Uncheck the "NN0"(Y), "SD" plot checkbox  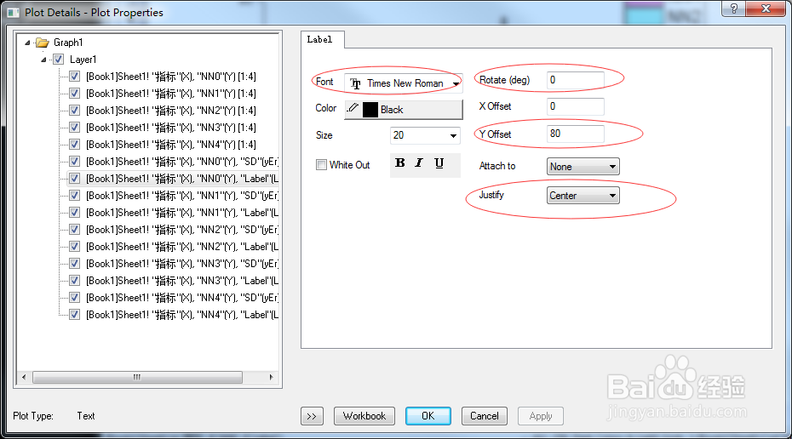75,162
